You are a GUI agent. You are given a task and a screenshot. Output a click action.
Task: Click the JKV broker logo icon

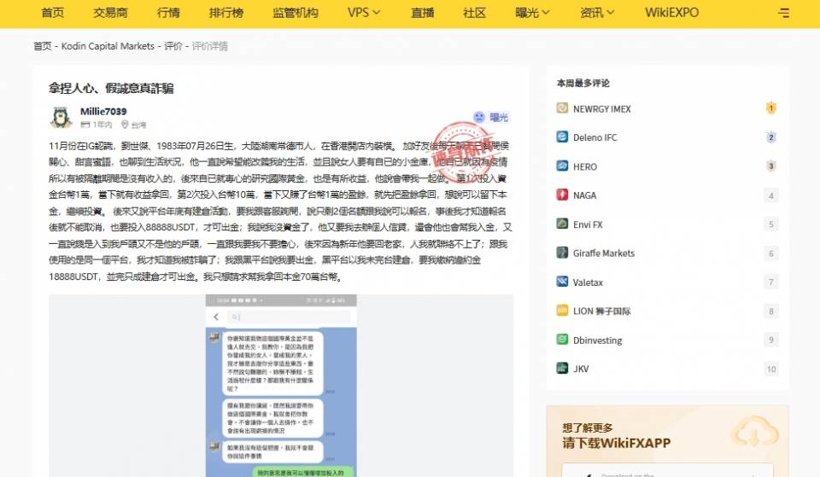point(562,369)
